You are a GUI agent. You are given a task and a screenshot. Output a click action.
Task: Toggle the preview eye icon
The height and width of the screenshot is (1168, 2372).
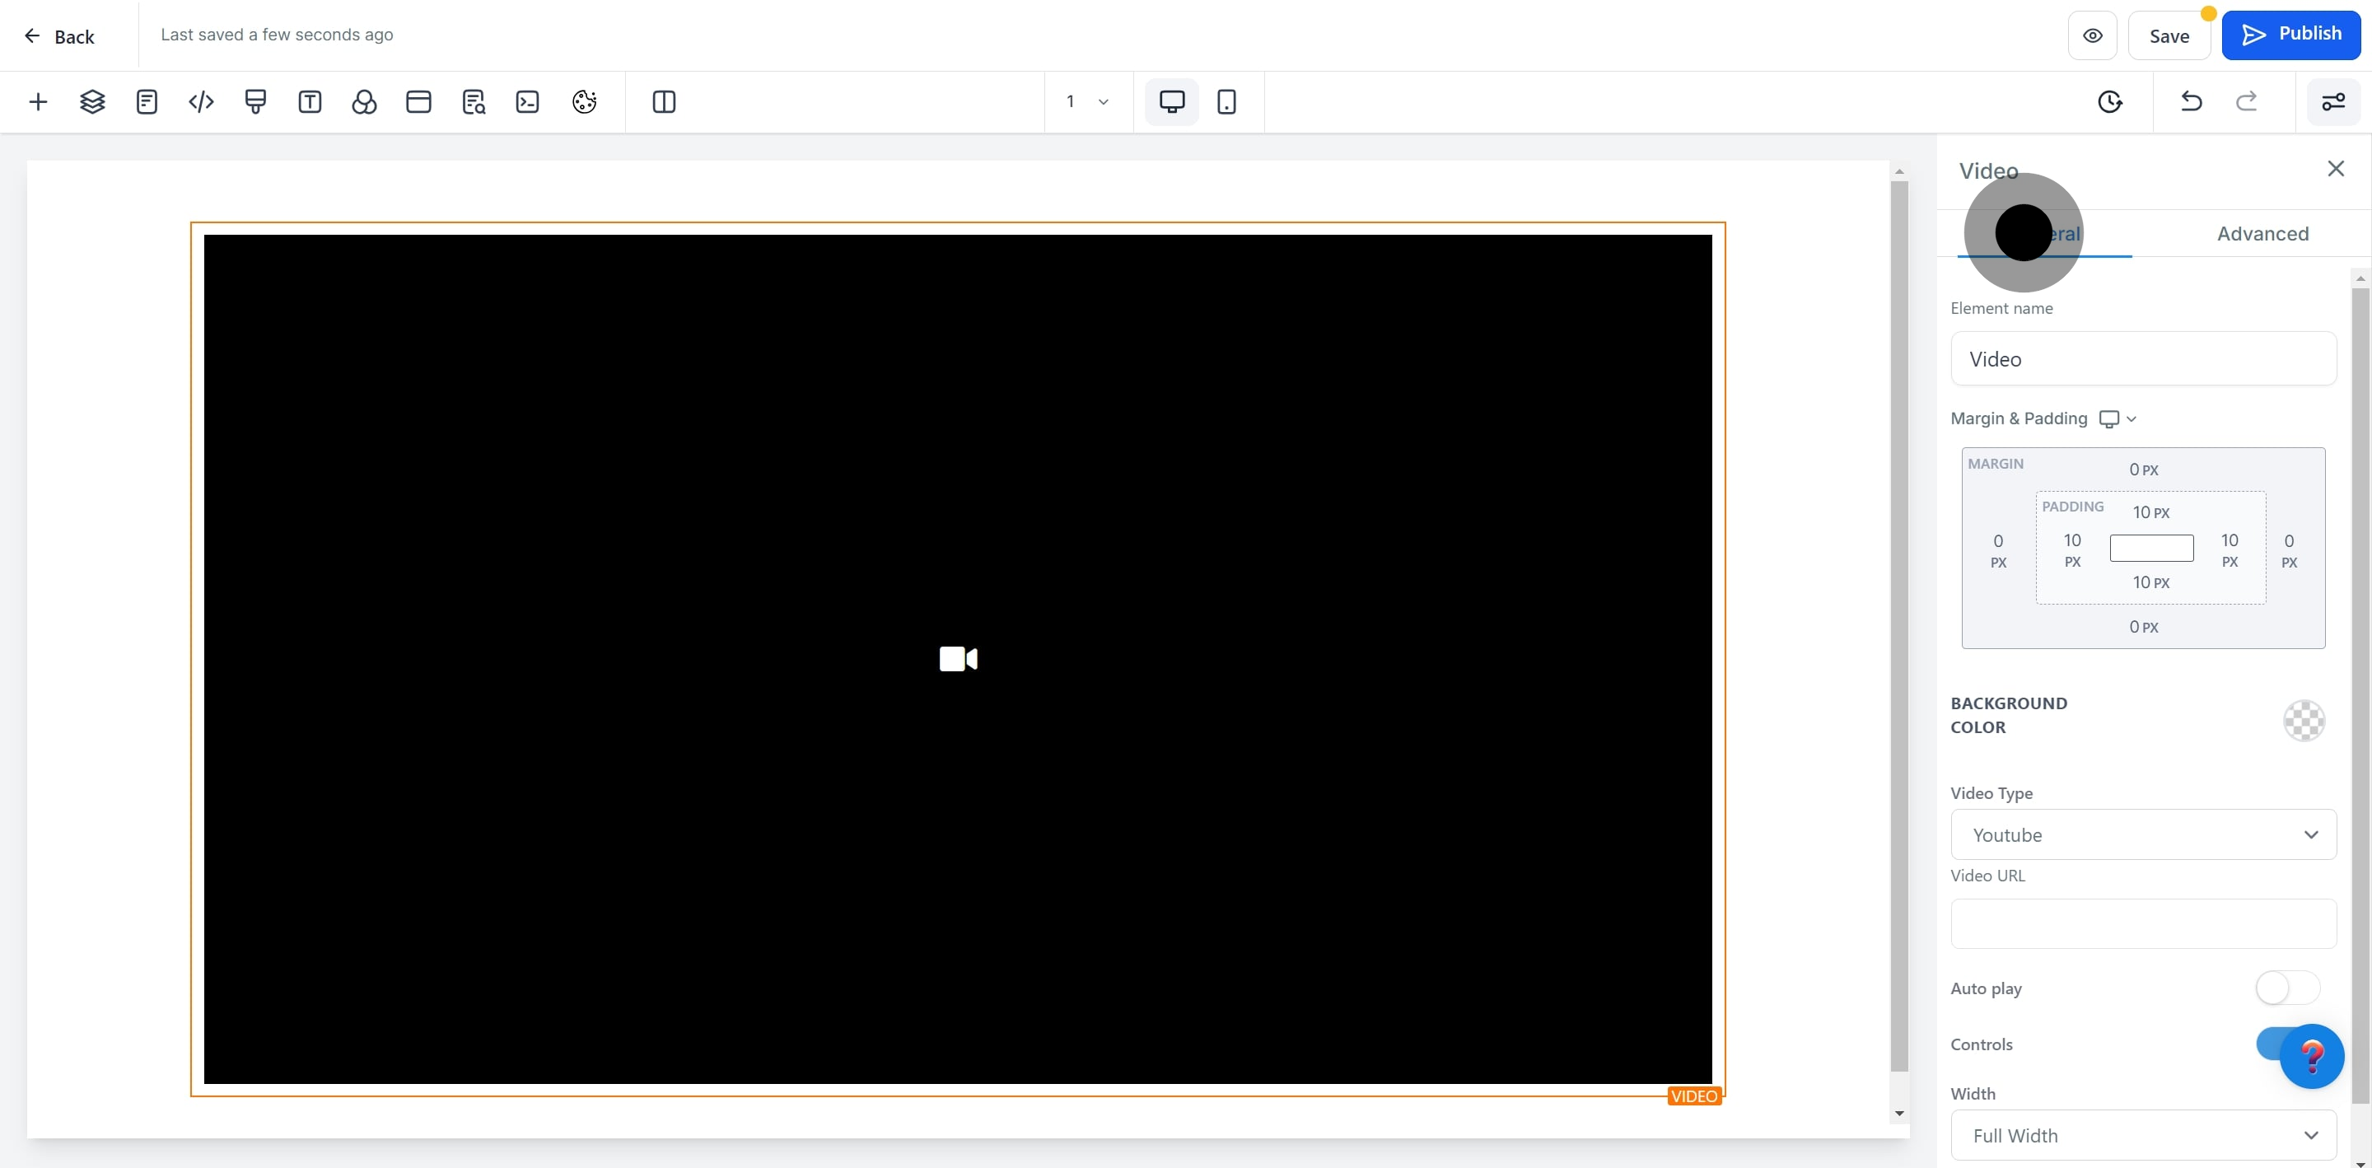pos(2092,36)
